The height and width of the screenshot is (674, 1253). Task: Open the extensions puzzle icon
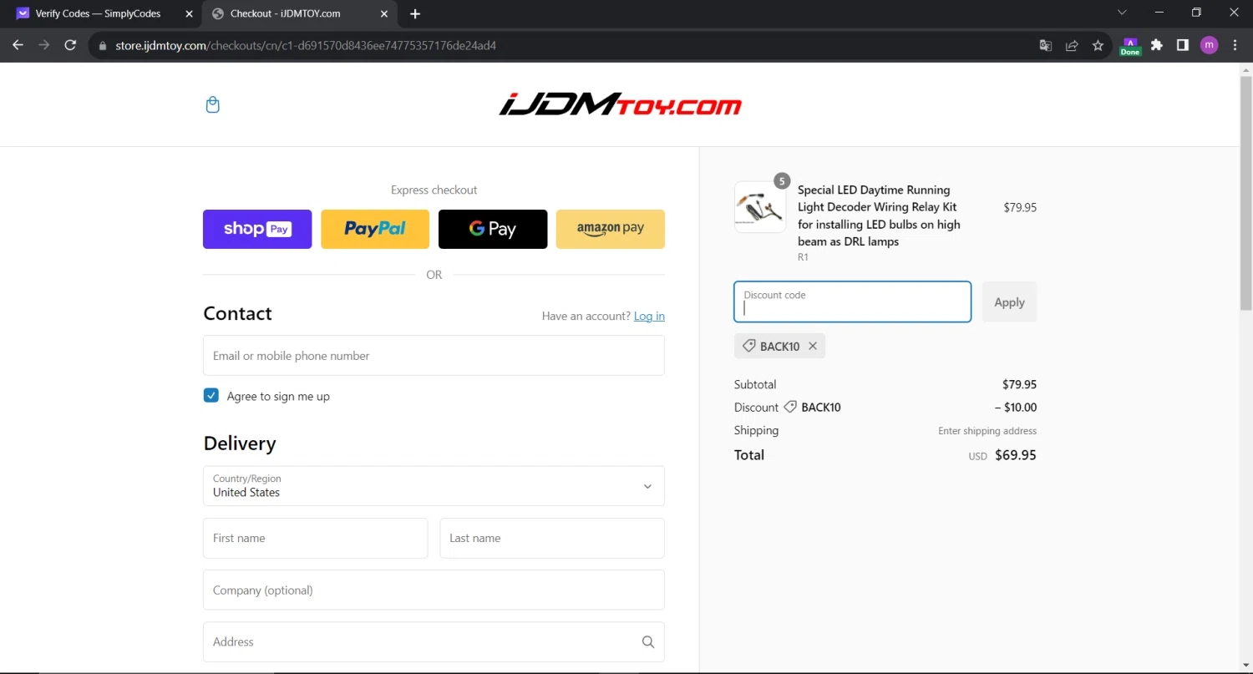[x=1157, y=45]
